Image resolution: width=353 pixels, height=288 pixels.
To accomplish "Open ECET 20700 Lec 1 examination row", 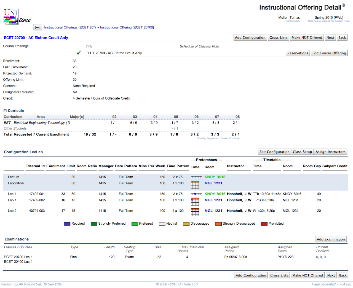I will pyautogui.click(x=18, y=257).
